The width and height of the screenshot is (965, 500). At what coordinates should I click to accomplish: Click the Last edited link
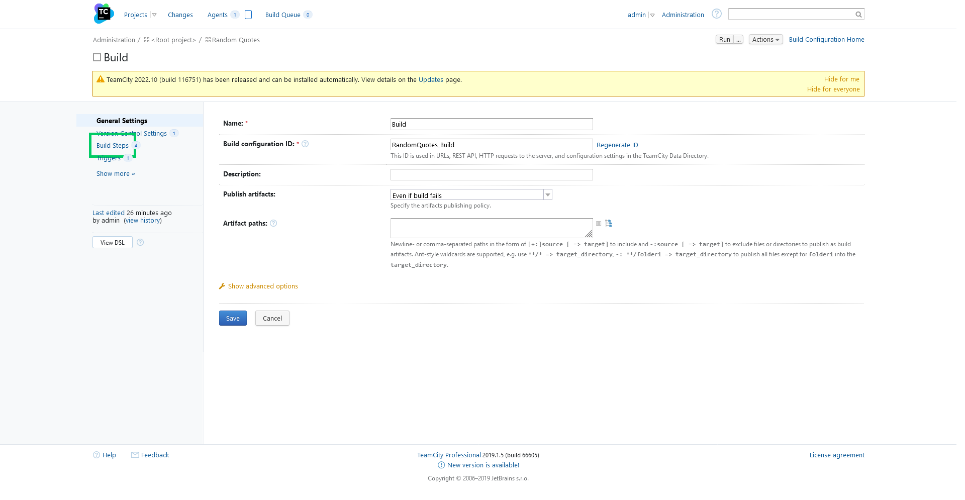pyautogui.click(x=109, y=213)
